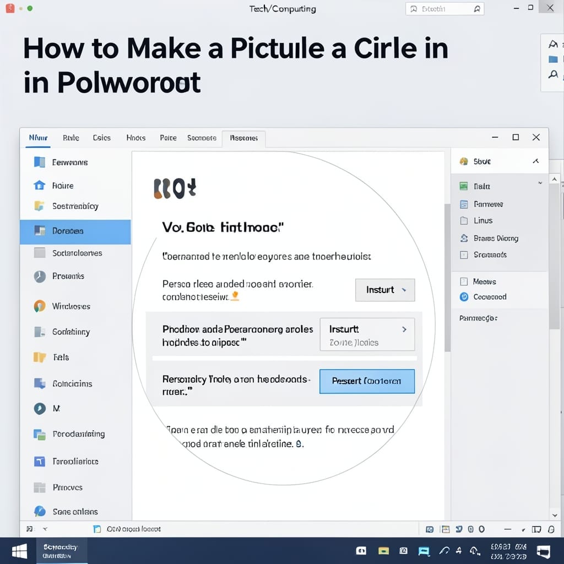Viewport: 564px width, 564px height.
Task: Click the Tereoliariors T icon
Action: click(x=40, y=461)
